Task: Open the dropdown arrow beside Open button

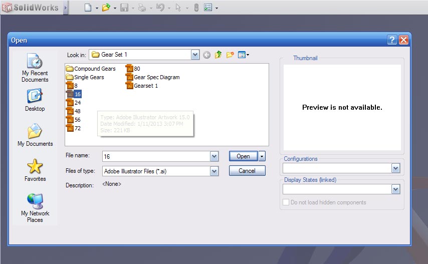Action: [x=262, y=156]
